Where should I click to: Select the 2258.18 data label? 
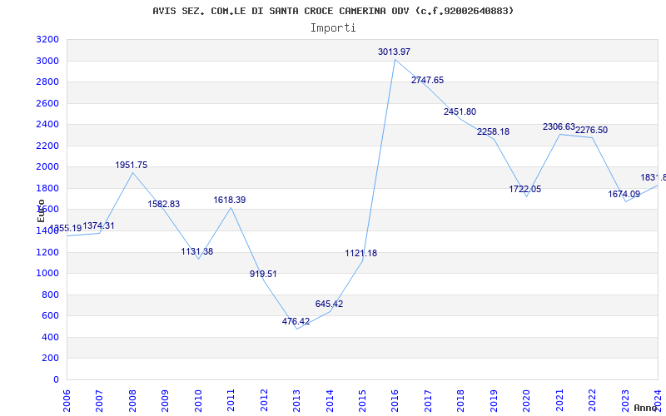coord(493,132)
